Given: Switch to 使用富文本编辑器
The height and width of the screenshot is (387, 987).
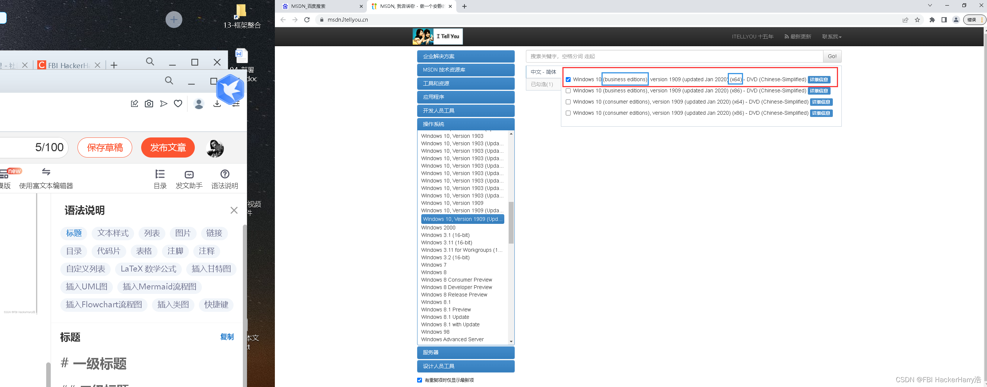Looking at the screenshot, I should [46, 179].
